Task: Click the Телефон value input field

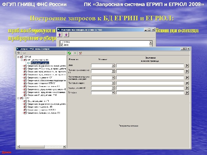Action: point(150,93)
